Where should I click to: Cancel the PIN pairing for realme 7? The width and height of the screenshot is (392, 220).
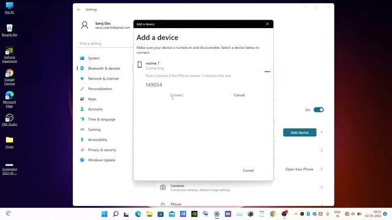239,95
